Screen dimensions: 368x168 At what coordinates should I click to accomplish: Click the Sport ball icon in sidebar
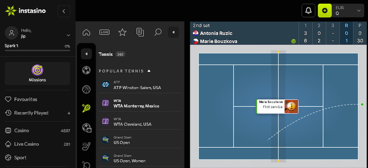pos(8,158)
